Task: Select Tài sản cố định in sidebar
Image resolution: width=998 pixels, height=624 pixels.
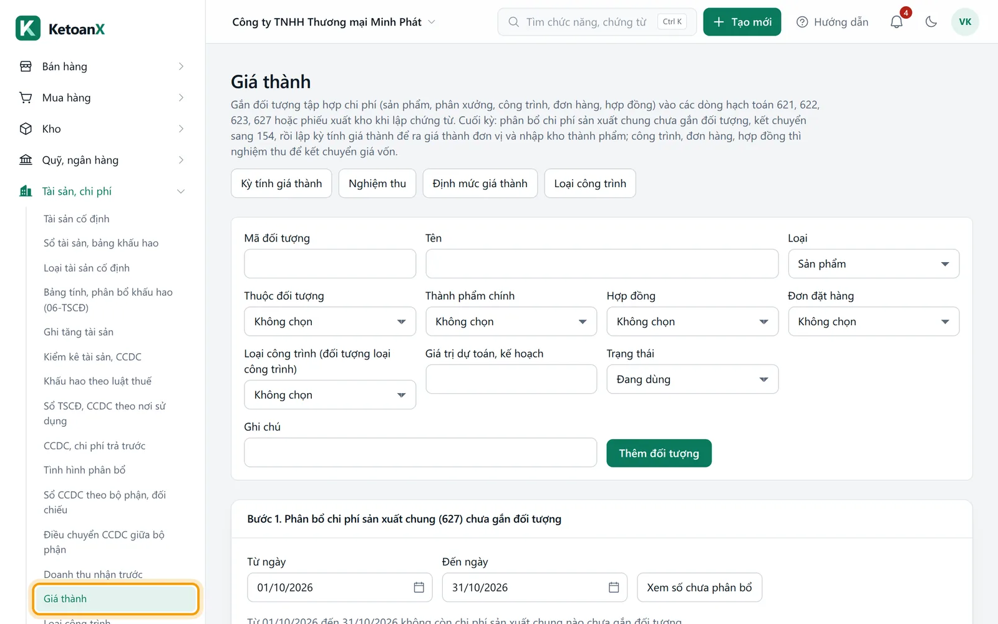Action: point(76,218)
